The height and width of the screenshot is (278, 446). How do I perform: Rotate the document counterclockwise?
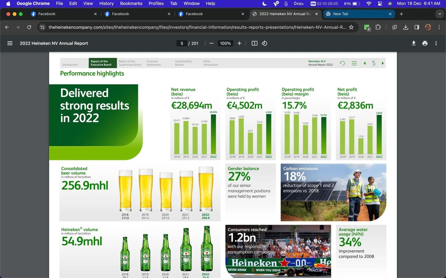(265, 43)
